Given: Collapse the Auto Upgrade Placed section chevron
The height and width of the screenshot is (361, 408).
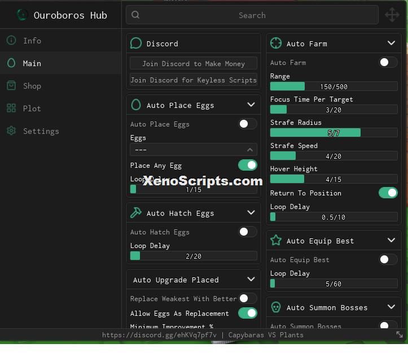Looking at the screenshot, I should 251,279.
